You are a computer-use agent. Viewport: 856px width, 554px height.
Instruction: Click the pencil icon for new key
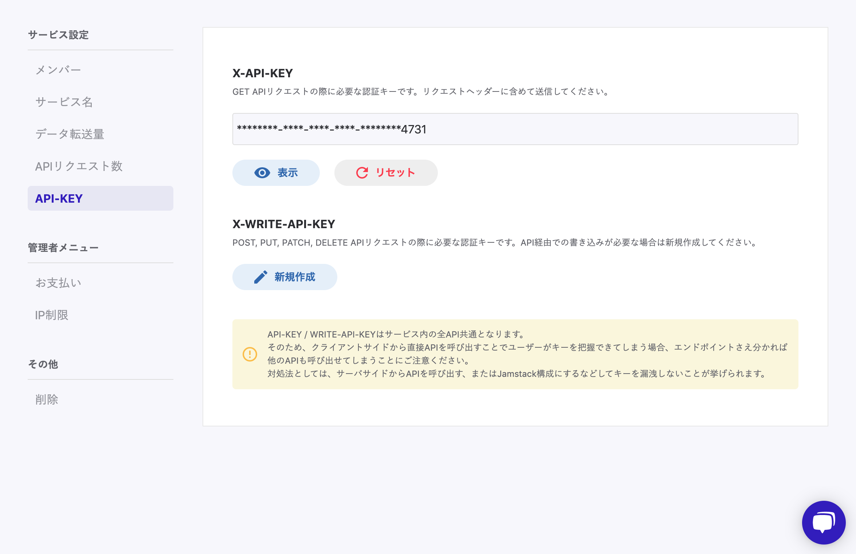click(x=261, y=277)
